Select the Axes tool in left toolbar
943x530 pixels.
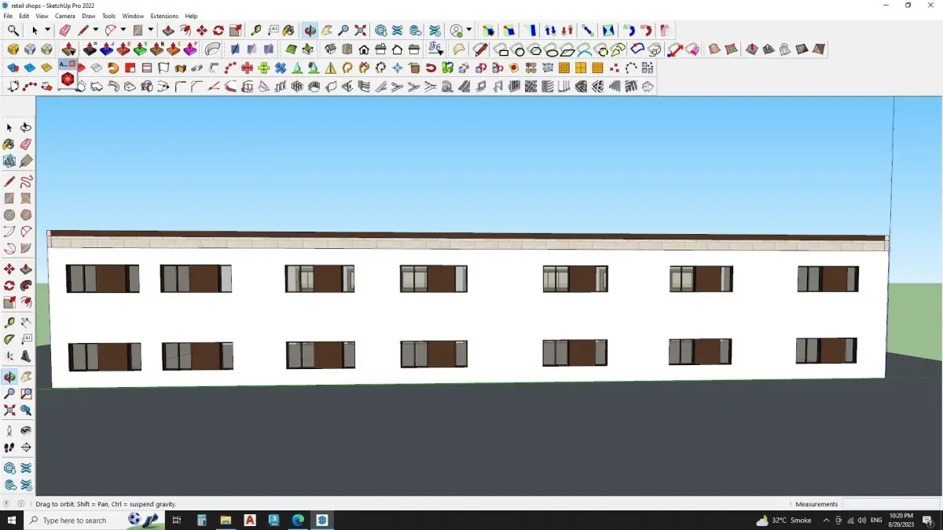click(9, 356)
